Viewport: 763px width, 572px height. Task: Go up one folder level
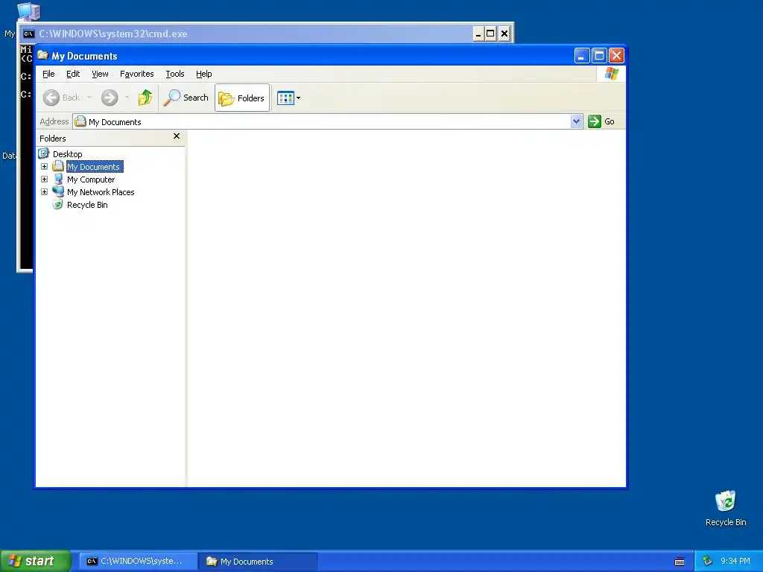(x=145, y=98)
